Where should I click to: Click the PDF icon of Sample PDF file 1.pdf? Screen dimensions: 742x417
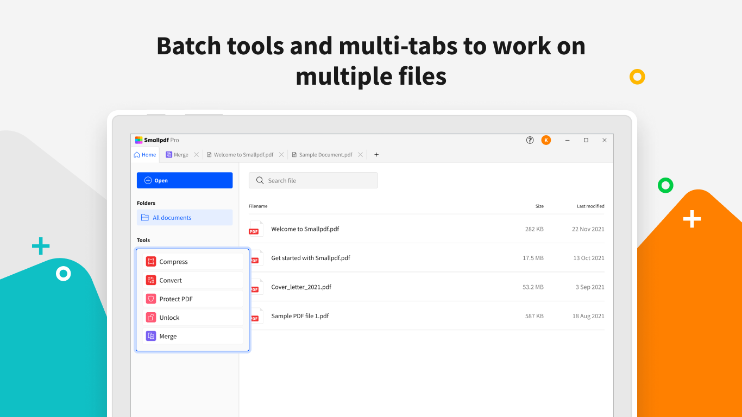256,316
